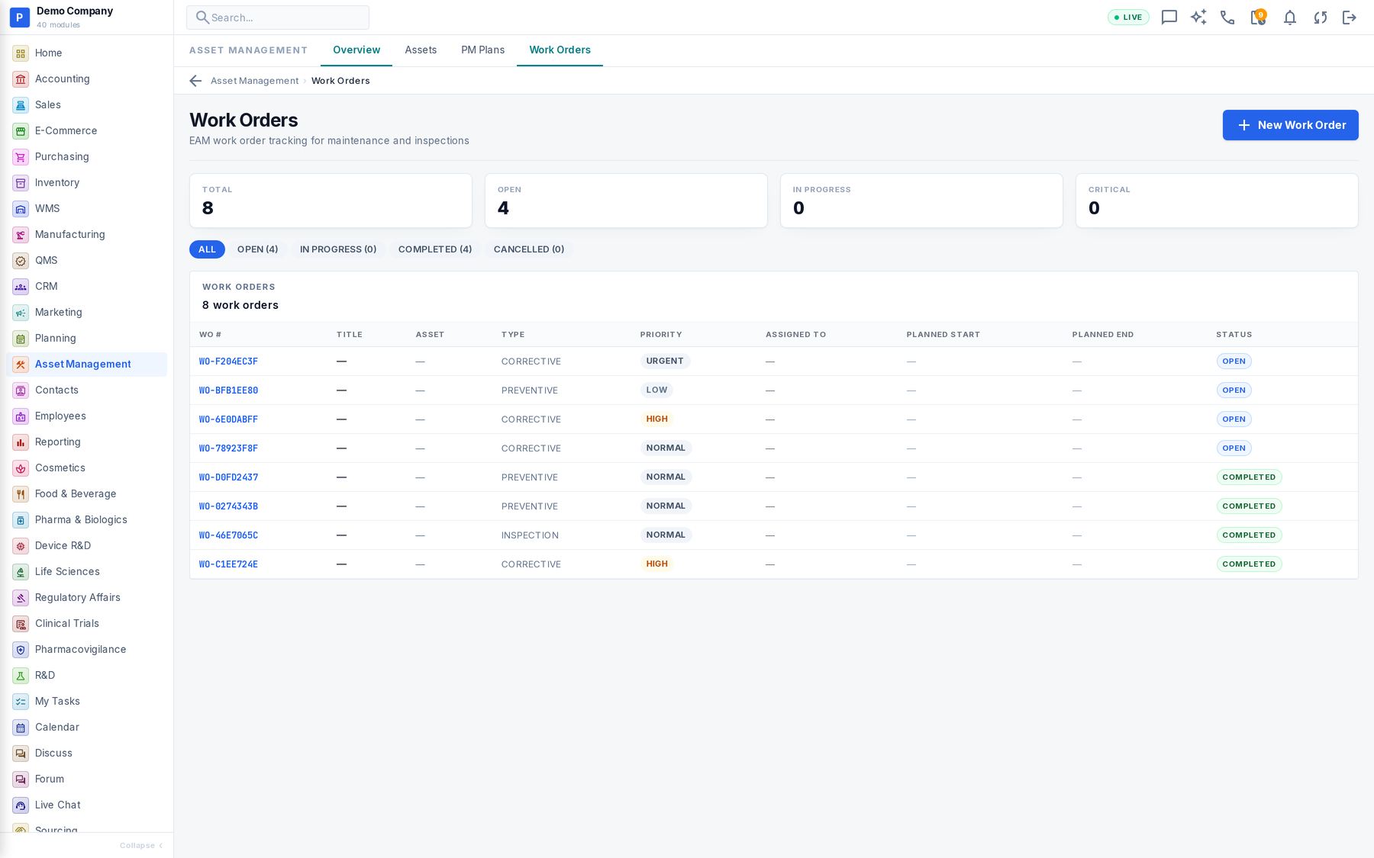This screenshot has width=1374, height=858.
Task: Open work order WO-6E0DABFF
Action: pyautogui.click(x=228, y=419)
